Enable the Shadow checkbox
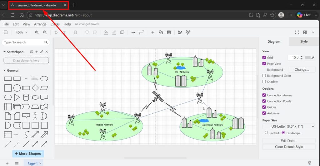Screen dimensions: 320x166 tap(264, 82)
